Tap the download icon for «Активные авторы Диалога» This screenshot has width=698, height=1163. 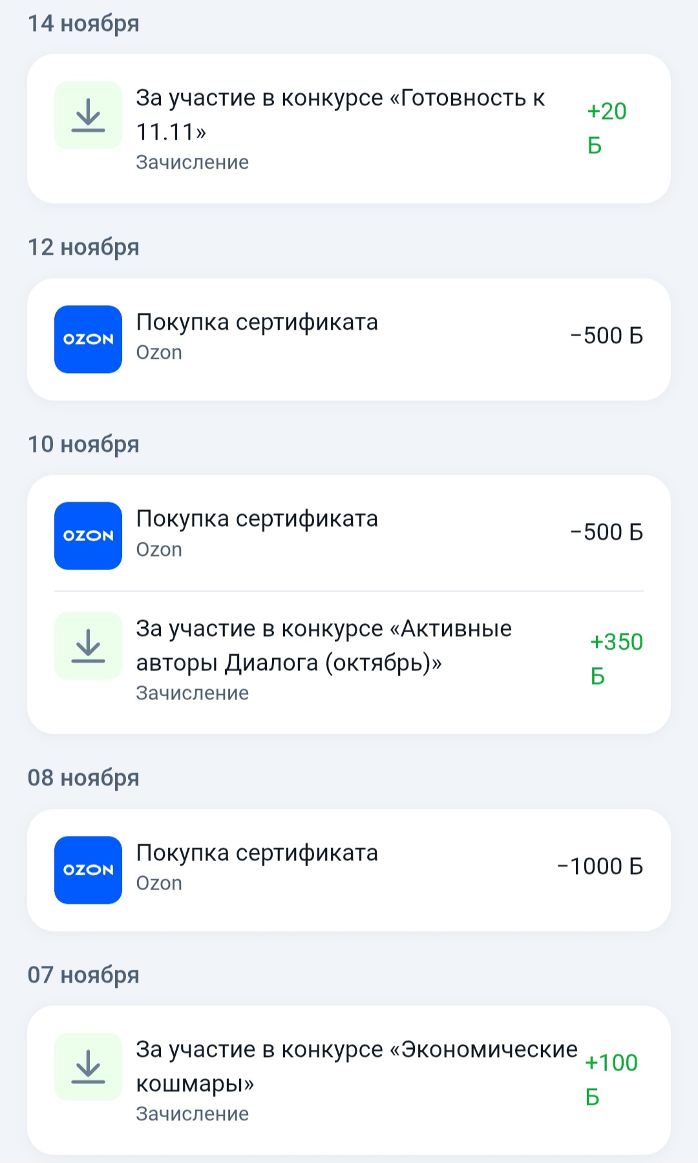tap(88, 646)
